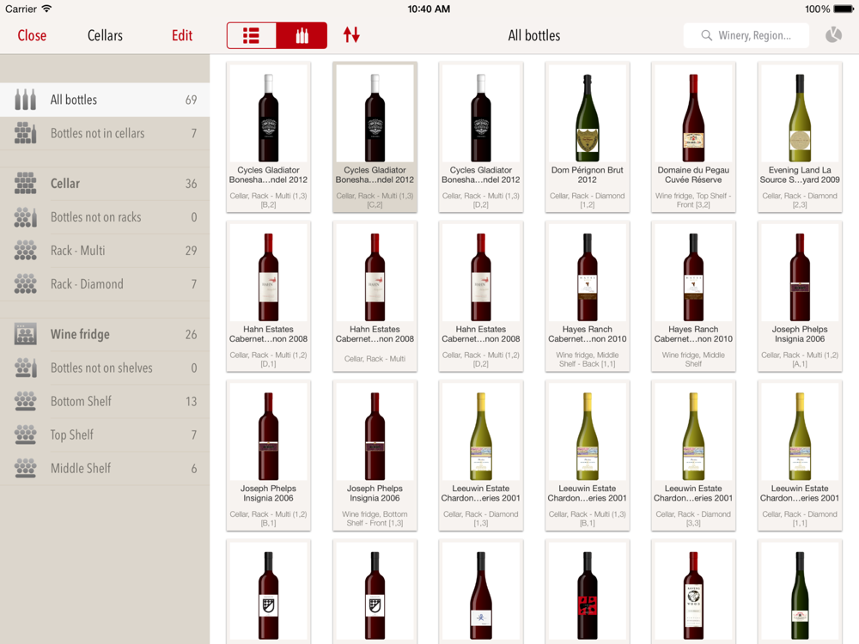Click the Cellars sidebar heading

tap(105, 35)
